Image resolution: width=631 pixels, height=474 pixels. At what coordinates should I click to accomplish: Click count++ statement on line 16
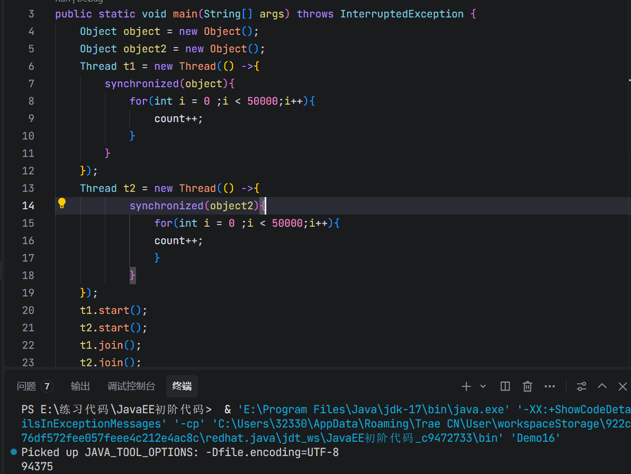click(x=178, y=240)
